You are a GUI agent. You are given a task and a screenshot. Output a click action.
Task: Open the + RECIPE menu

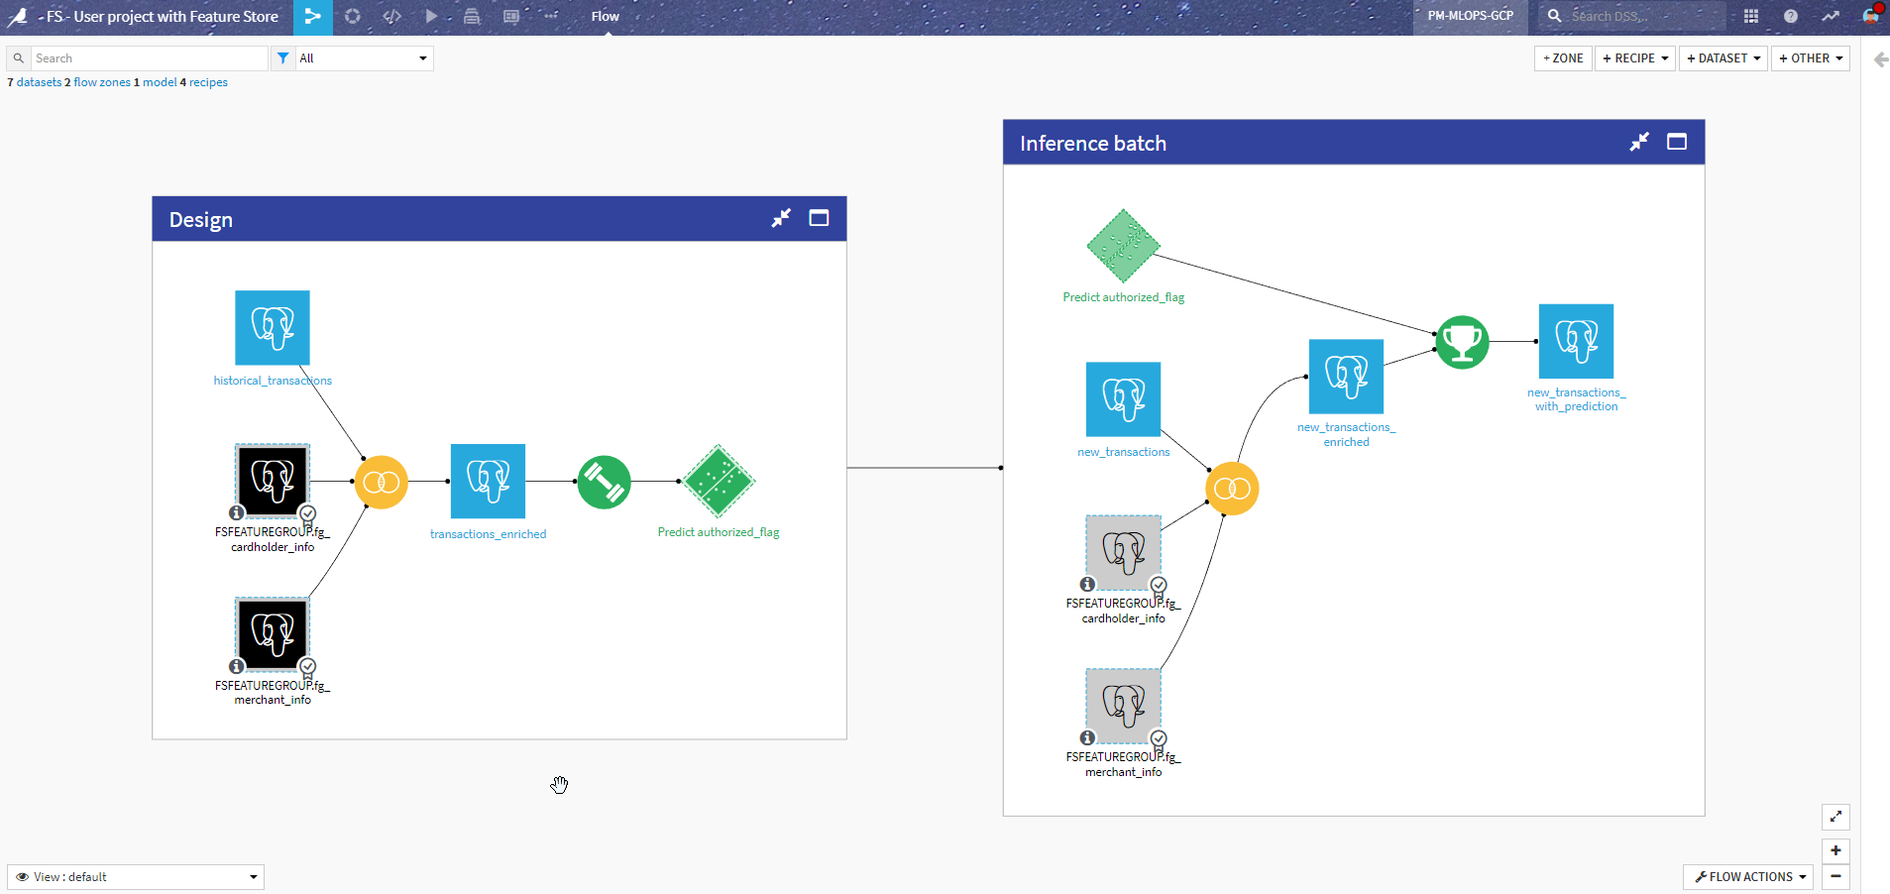1633,57
